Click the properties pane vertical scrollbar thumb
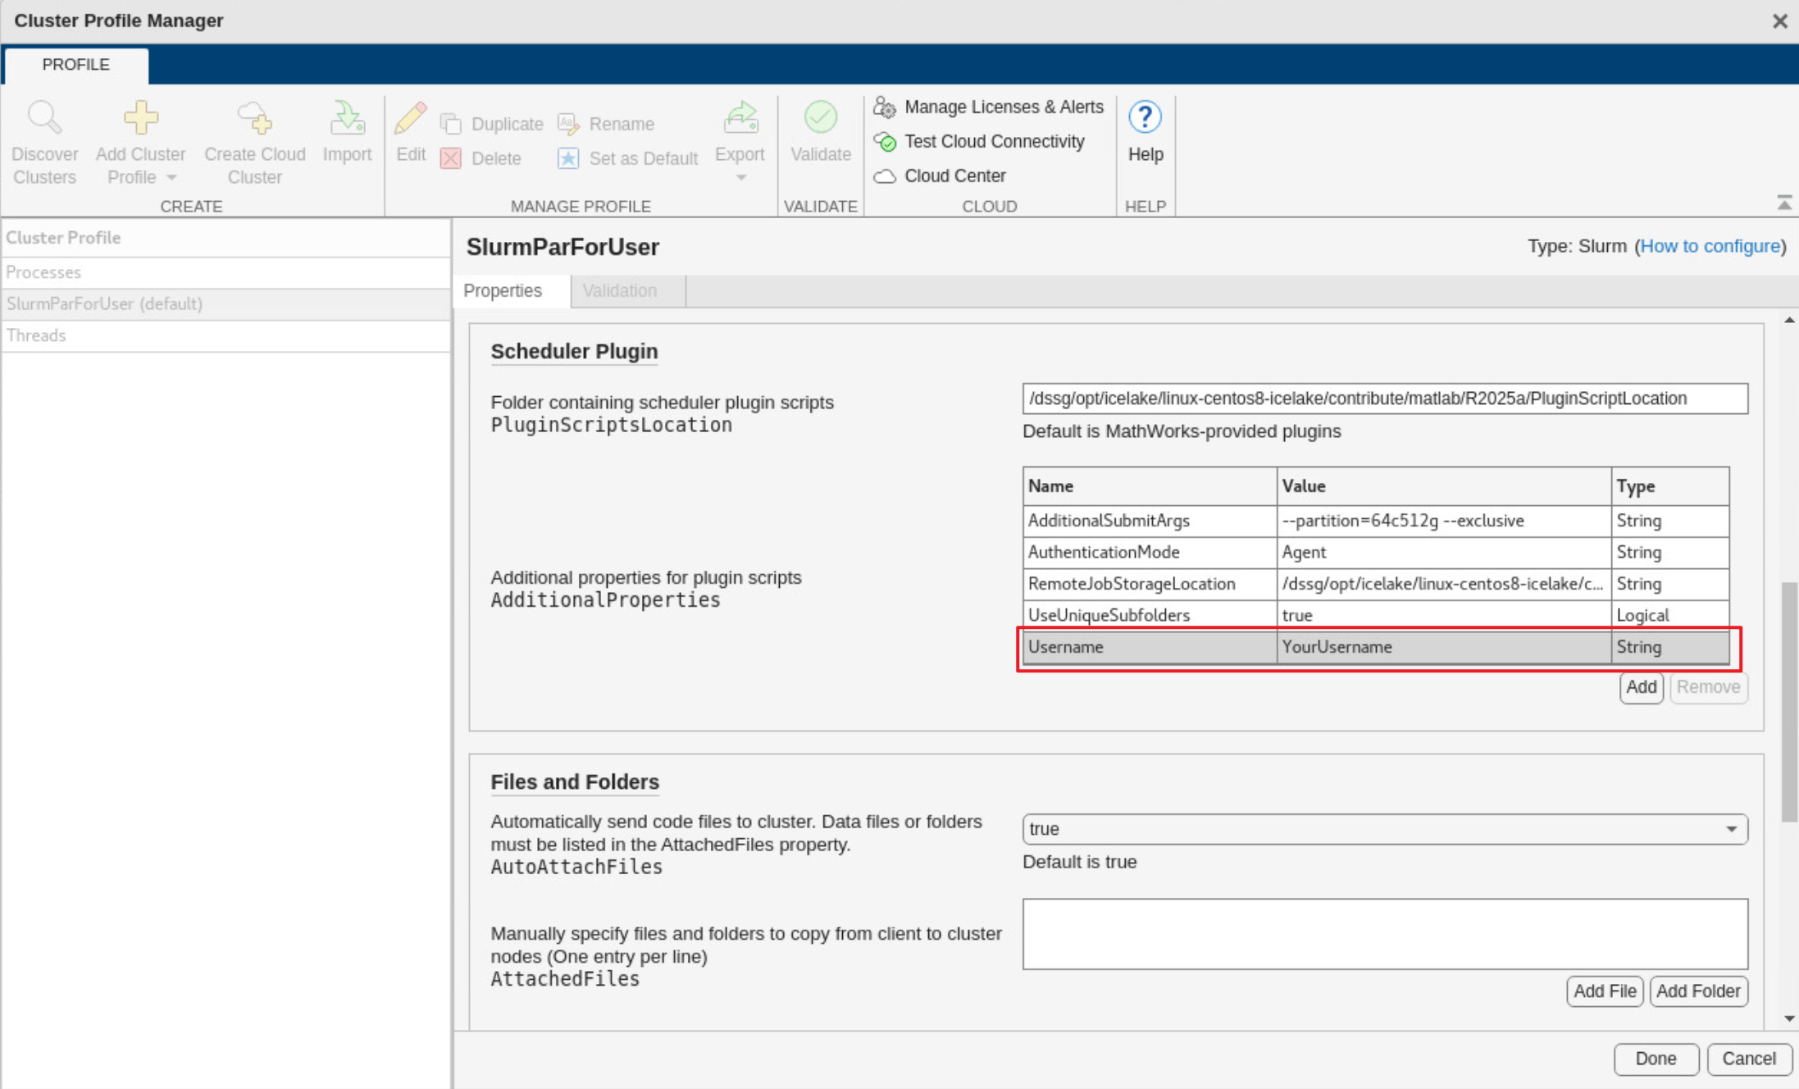The width and height of the screenshot is (1799, 1089). click(x=1789, y=701)
